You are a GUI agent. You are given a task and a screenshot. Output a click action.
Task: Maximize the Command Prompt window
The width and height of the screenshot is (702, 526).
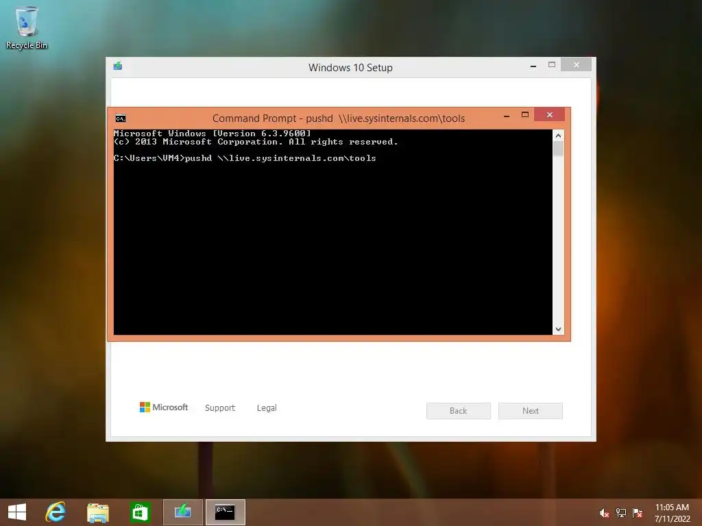tap(525, 115)
